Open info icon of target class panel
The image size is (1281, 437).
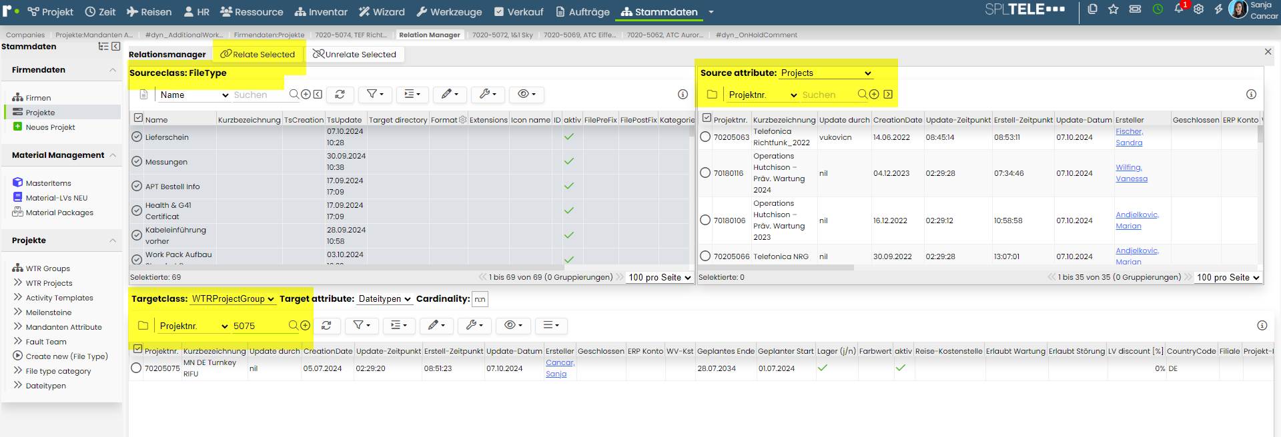pyautogui.click(x=1262, y=326)
